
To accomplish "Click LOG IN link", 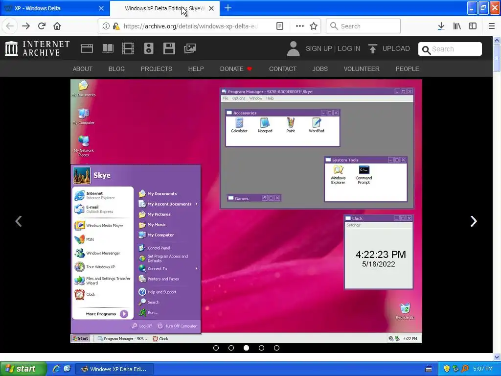I will point(349,48).
